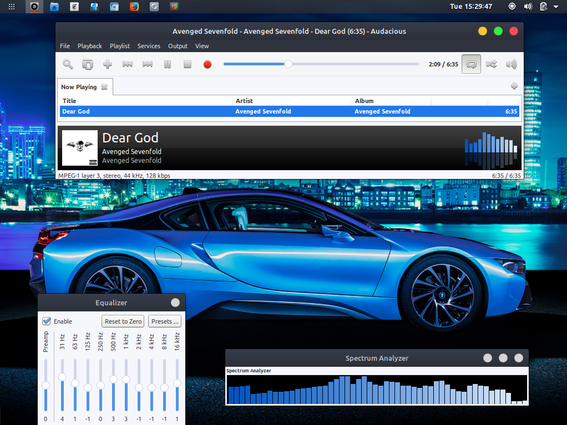Adjust the 1 kHz equalizer slider
The image size is (567, 425).
click(126, 385)
